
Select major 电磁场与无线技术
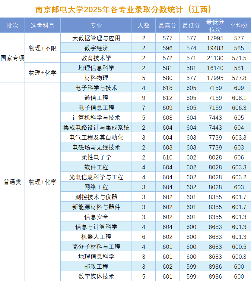point(96,147)
